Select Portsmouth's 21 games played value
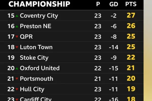Image resolution: width=152 pixels, height=101 pixels. click(98, 79)
